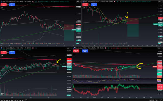Click the 15-minute chart symbol title
The image size is (163, 101).
(x=17, y=2)
